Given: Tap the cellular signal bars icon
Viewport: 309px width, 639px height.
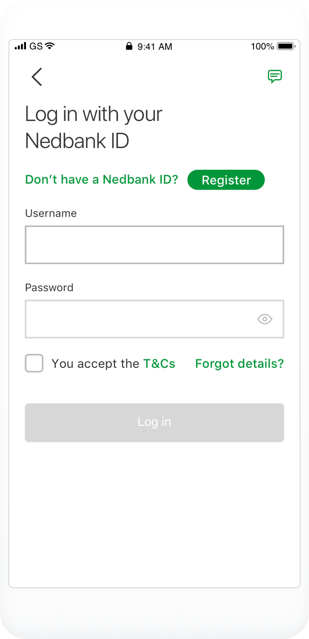Looking at the screenshot, I should point(20,46).
